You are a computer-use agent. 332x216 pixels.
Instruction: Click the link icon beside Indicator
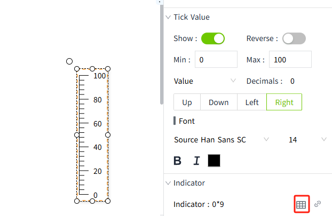coord(318,204)
